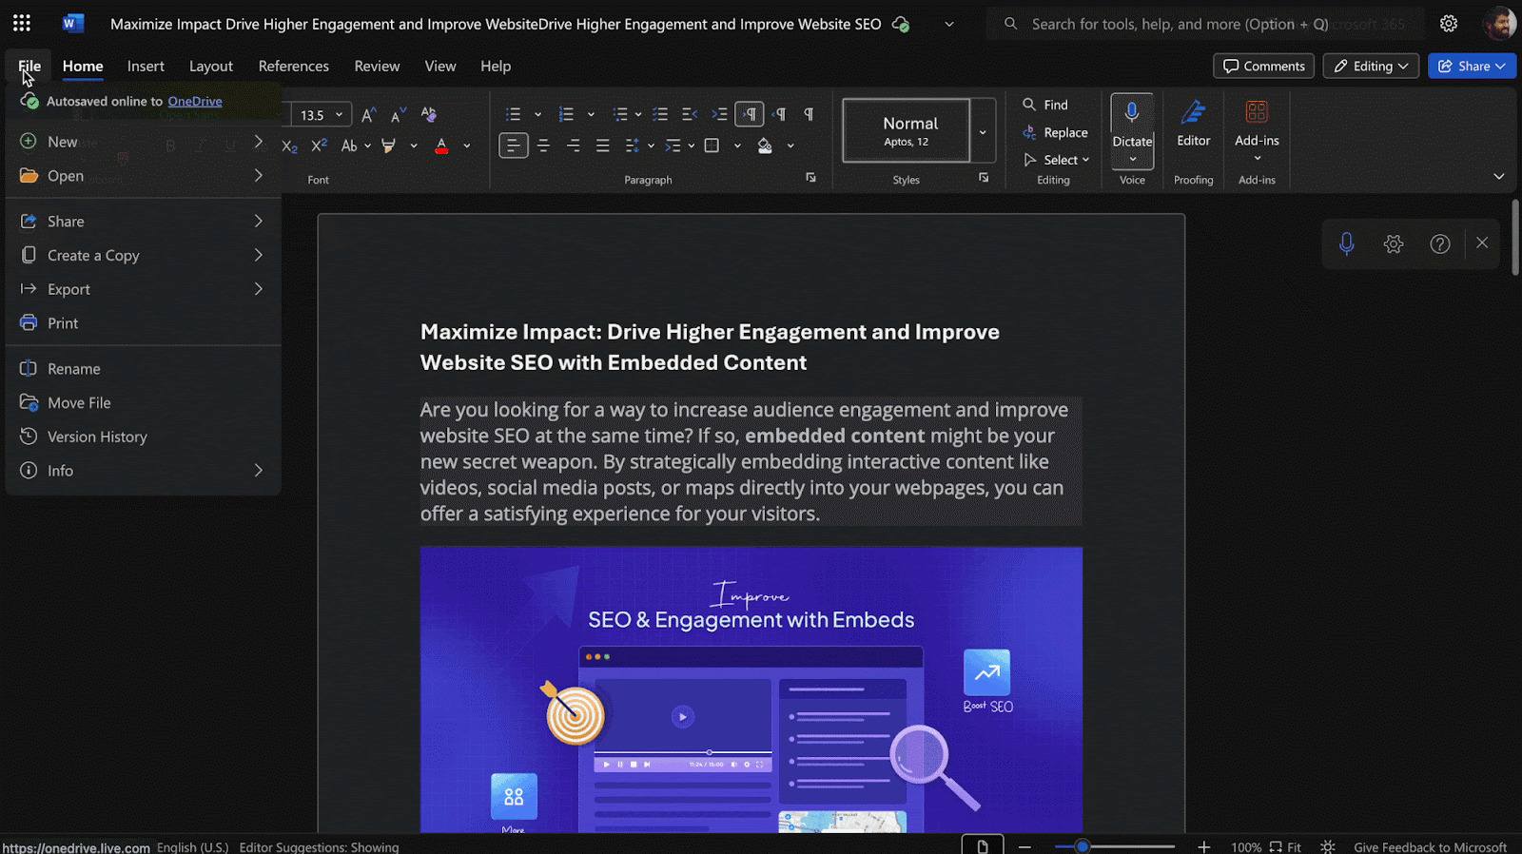
Task: Click the blue Share button
Action: tap(1471, 66)
